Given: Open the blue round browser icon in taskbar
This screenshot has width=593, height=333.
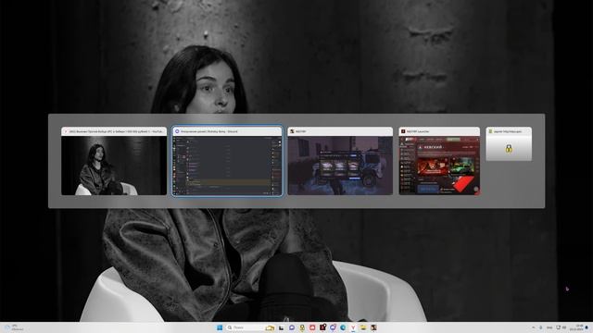Looking at the screenshot, I should click(x=343, y=327).
